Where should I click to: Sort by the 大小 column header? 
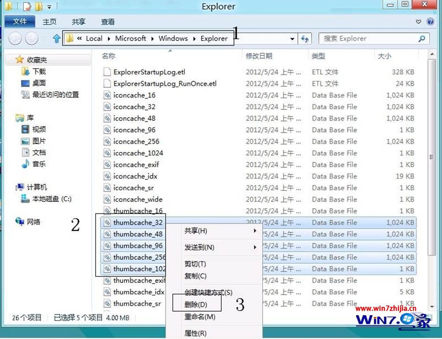pyautogui.click(x=385, y=56)
